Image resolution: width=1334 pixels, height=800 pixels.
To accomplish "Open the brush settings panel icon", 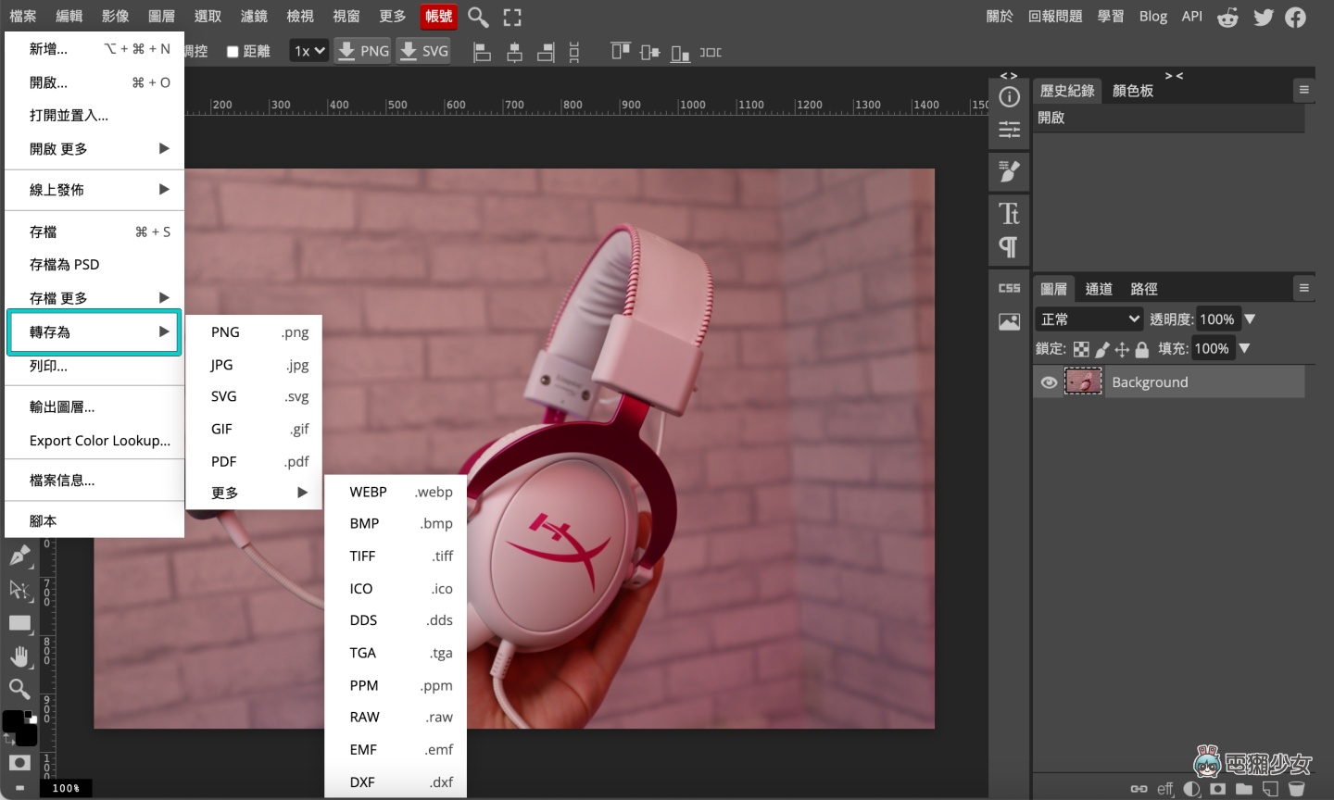I will click(x=1009, y=171).
